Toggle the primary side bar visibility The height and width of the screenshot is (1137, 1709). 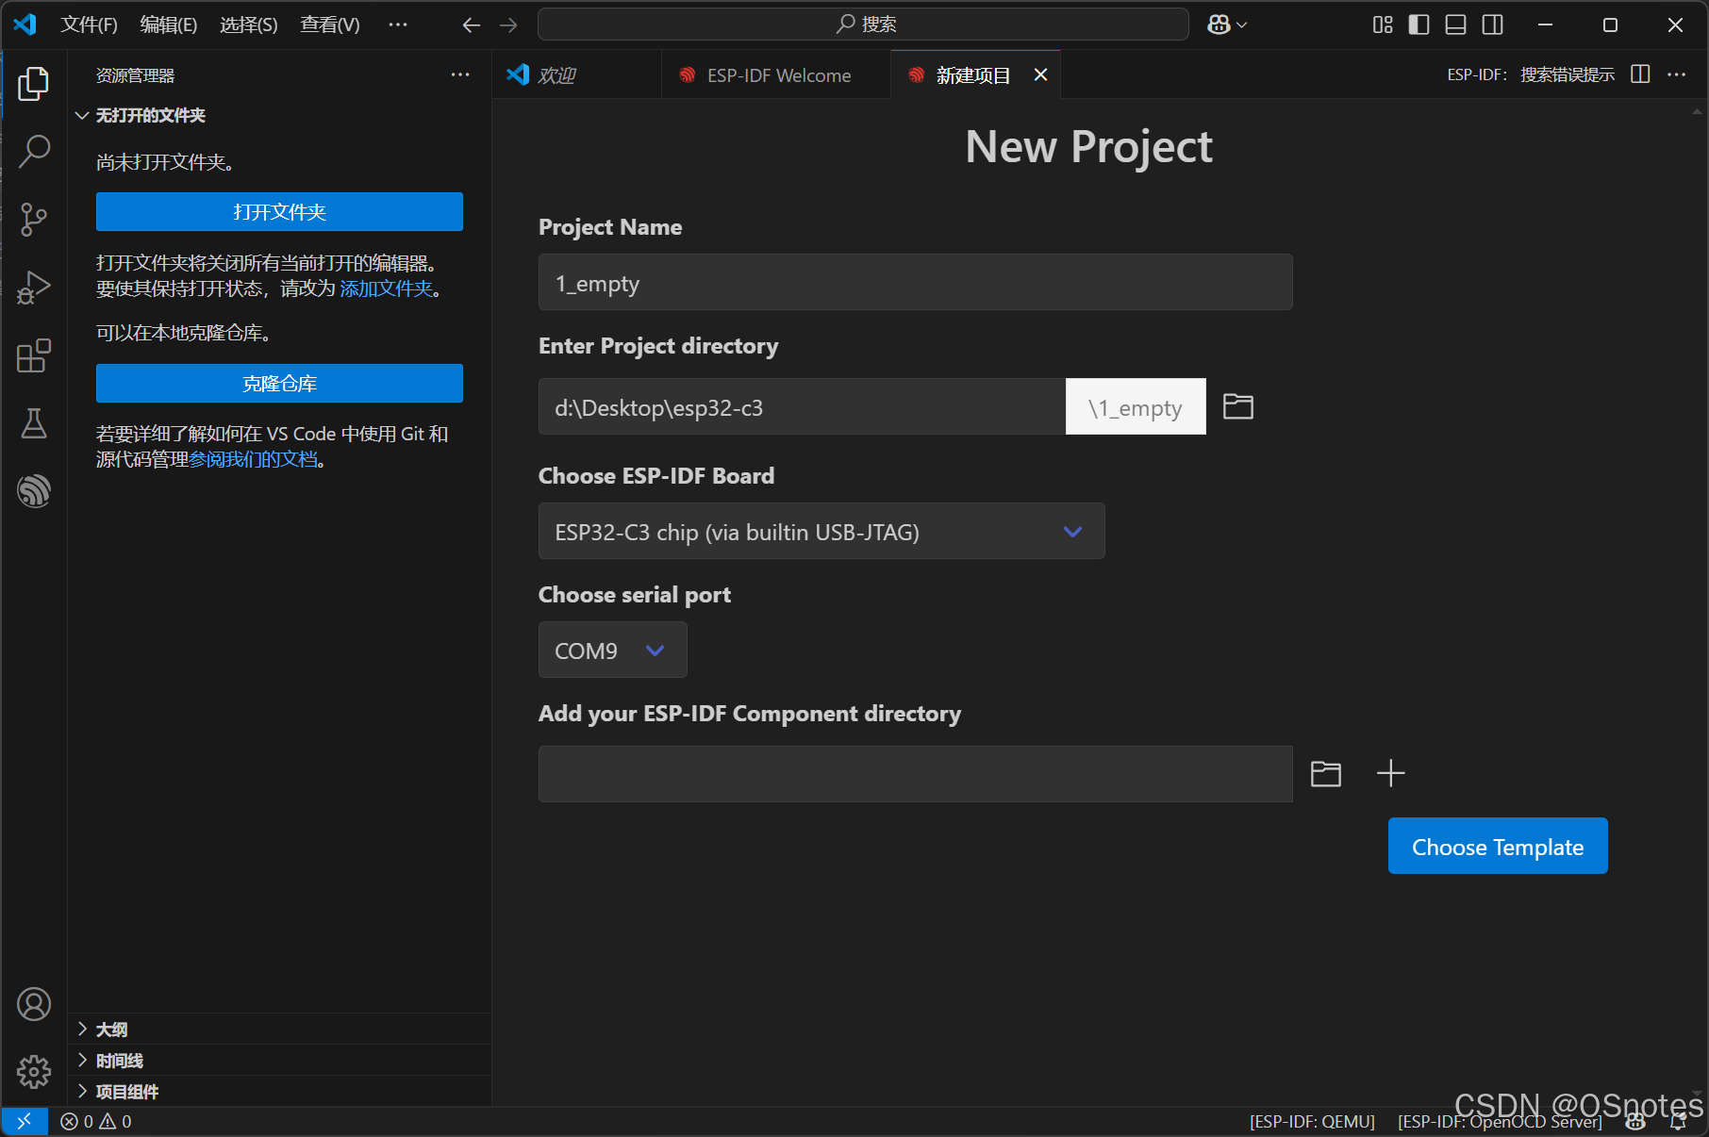point(1419,25)
